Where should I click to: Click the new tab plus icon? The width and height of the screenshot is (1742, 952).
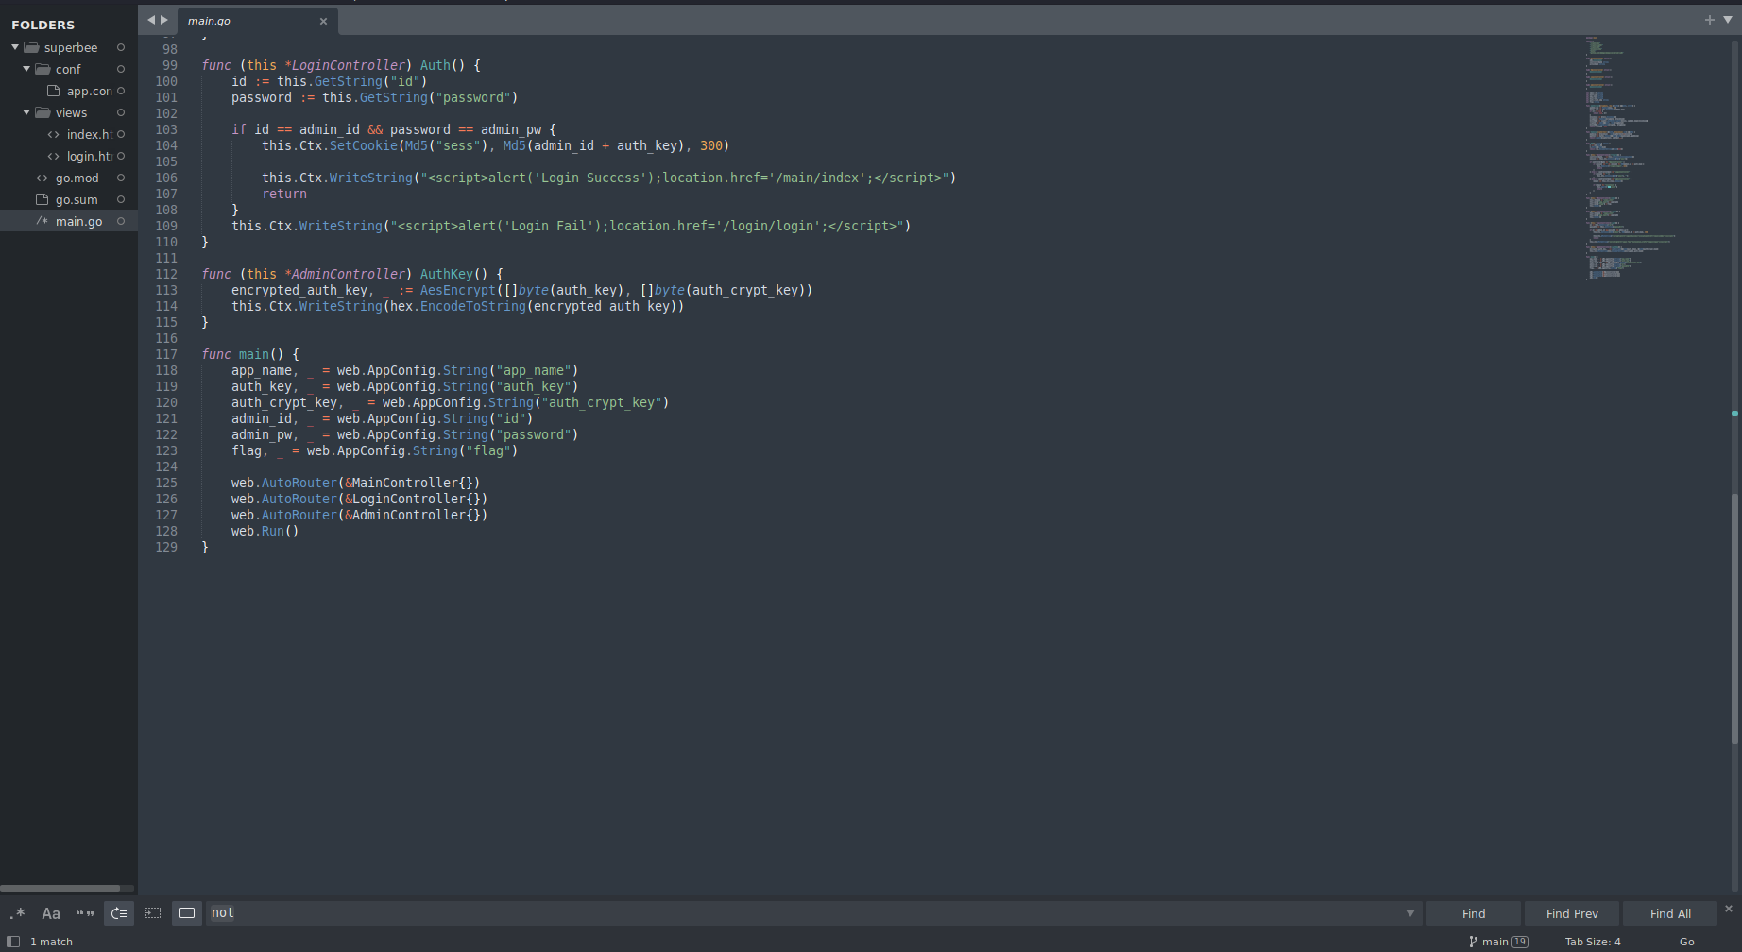1709,20
